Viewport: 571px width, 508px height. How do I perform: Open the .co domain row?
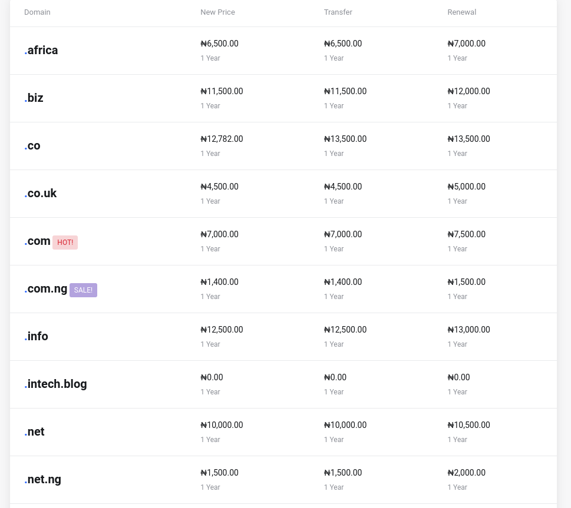click(32, 146)
